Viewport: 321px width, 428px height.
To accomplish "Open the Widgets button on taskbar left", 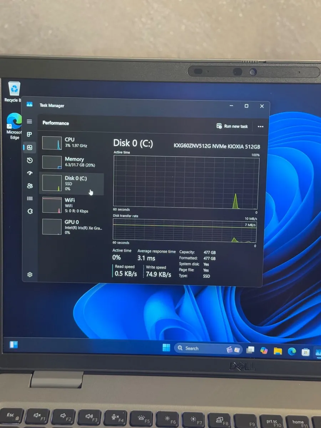I will tap(14, 345).
